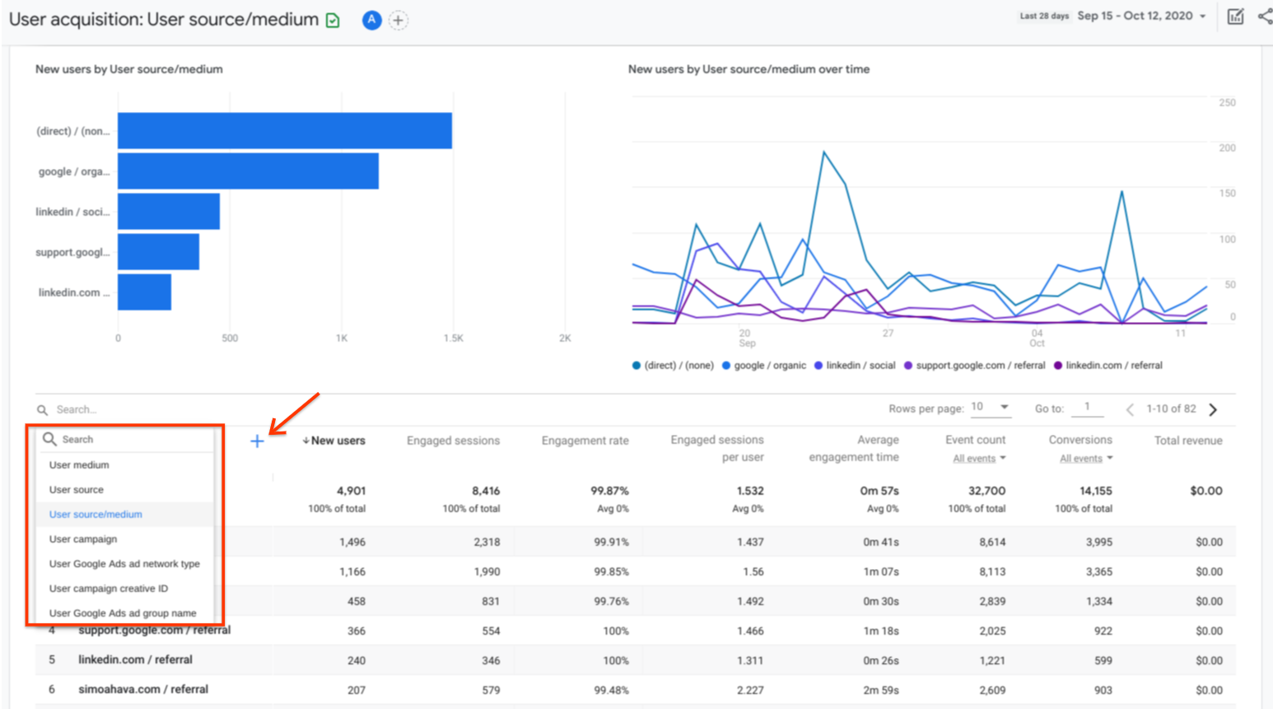Image resolution: width=1273 pixels, height=709 pixels.
Task: Sort by Total revenue column
Action: click(1188, 441)
